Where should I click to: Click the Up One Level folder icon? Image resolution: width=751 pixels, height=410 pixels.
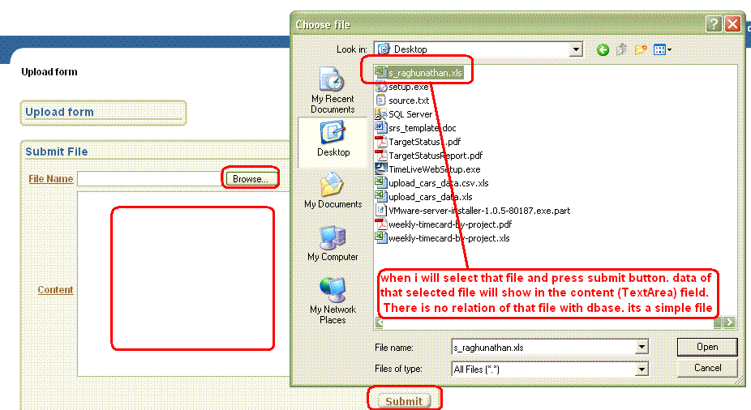622,50
